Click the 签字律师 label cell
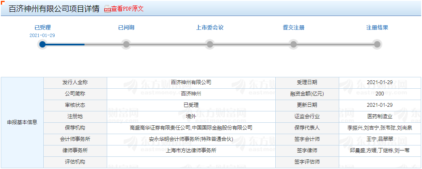 click(307, 151)
